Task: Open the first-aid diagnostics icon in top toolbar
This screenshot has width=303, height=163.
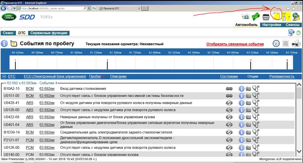Action: pyautogui.click(x=246, y=17)
